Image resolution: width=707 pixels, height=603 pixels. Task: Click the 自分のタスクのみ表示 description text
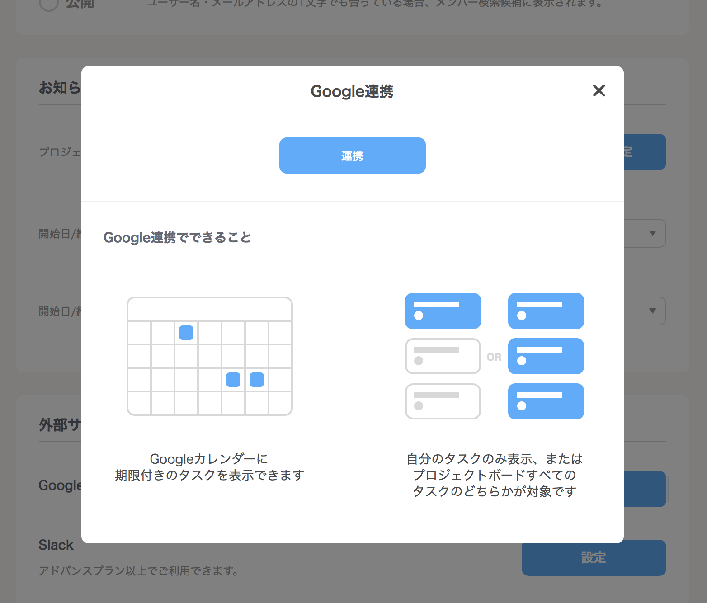coord(495,475)
